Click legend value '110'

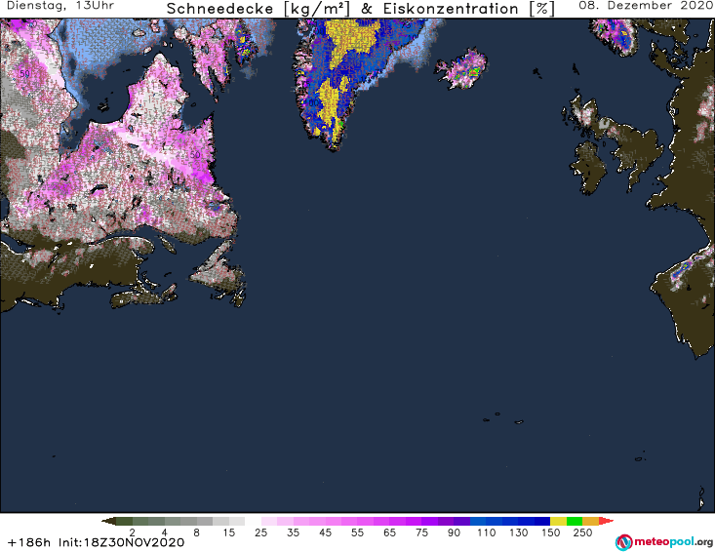point(486,532)
